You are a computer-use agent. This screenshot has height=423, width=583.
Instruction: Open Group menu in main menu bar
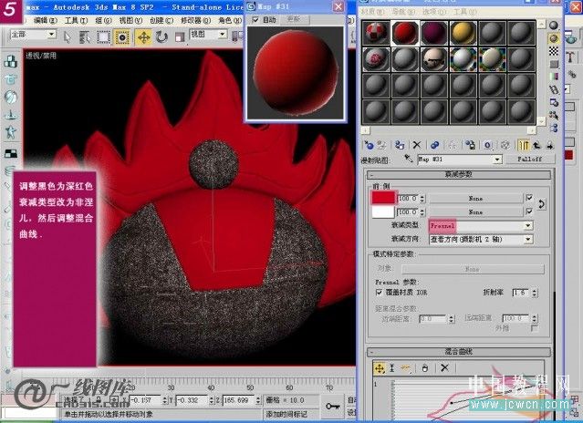point(103,20)
